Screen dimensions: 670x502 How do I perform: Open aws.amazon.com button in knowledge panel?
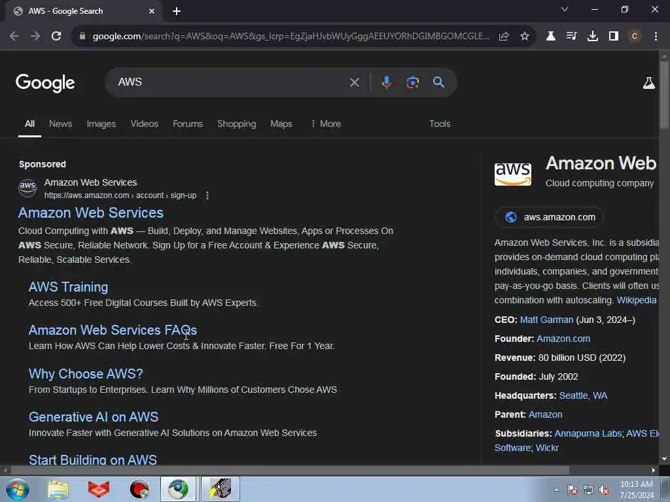click(549, 217)
